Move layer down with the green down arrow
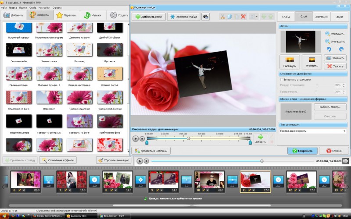351x219 pixels. (x=264, y=17)
